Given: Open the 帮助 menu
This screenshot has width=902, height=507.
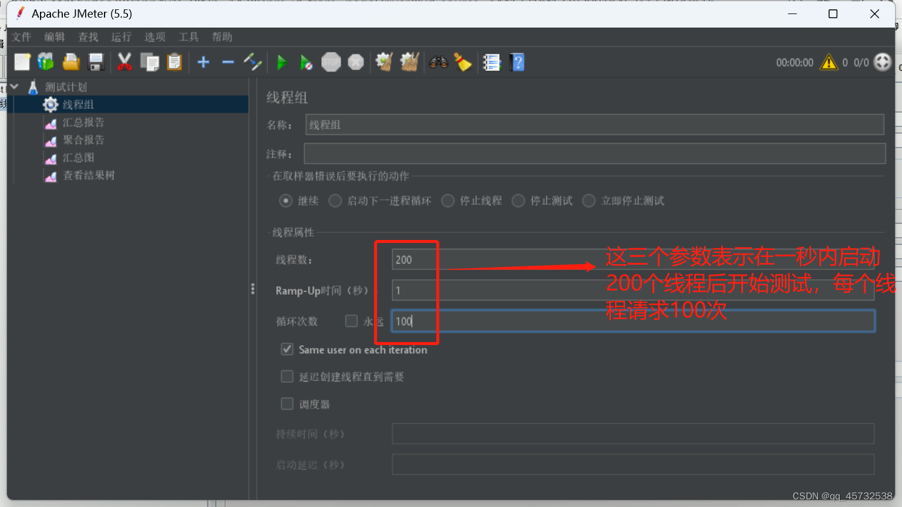Looking at the screenshot, I should tap(222, 37).
